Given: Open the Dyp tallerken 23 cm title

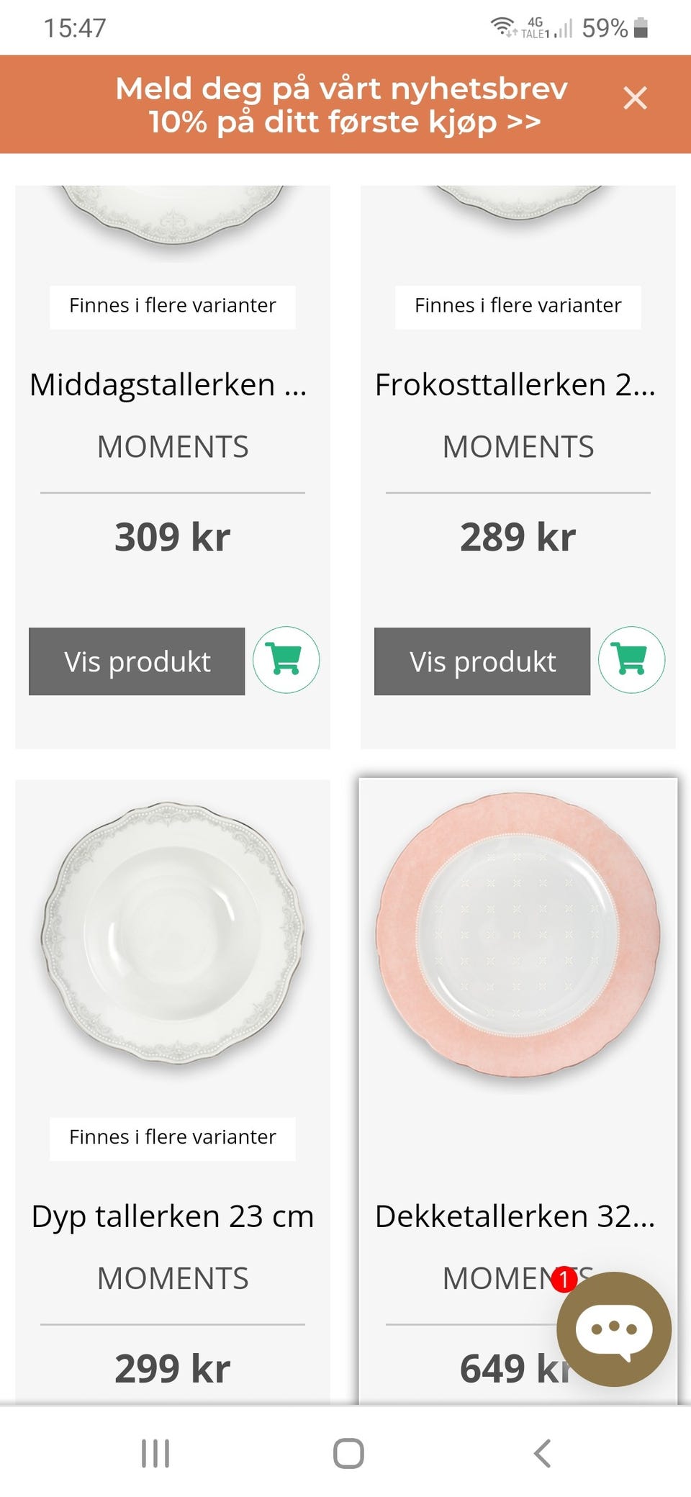Looking at the screenshot, I should (x=173, y=1216).
